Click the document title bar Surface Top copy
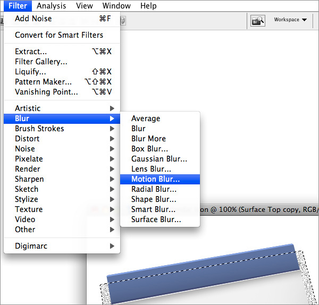The width and height of the screenshot is (319, 305). tap(259, 210)
